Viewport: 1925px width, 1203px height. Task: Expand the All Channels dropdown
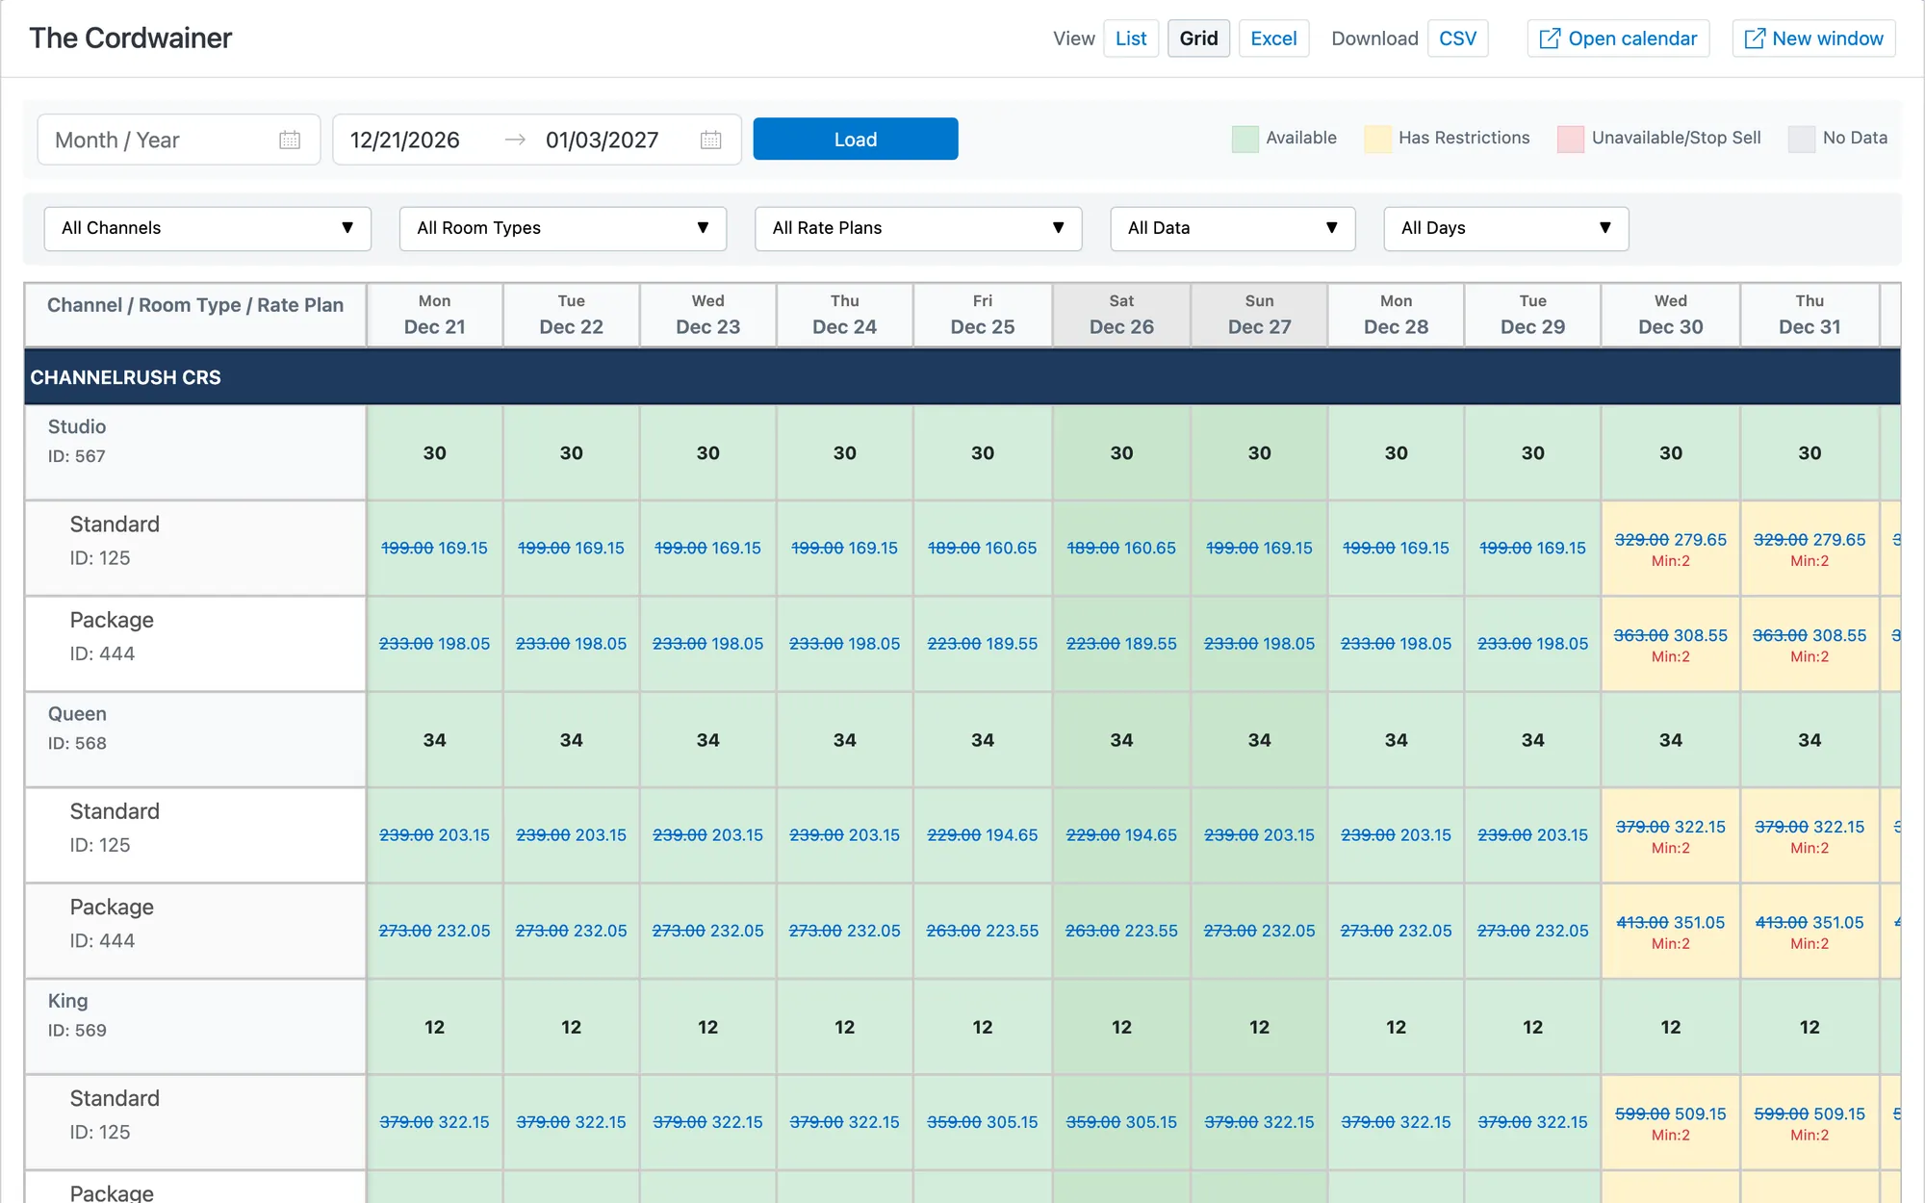(208, 228)
